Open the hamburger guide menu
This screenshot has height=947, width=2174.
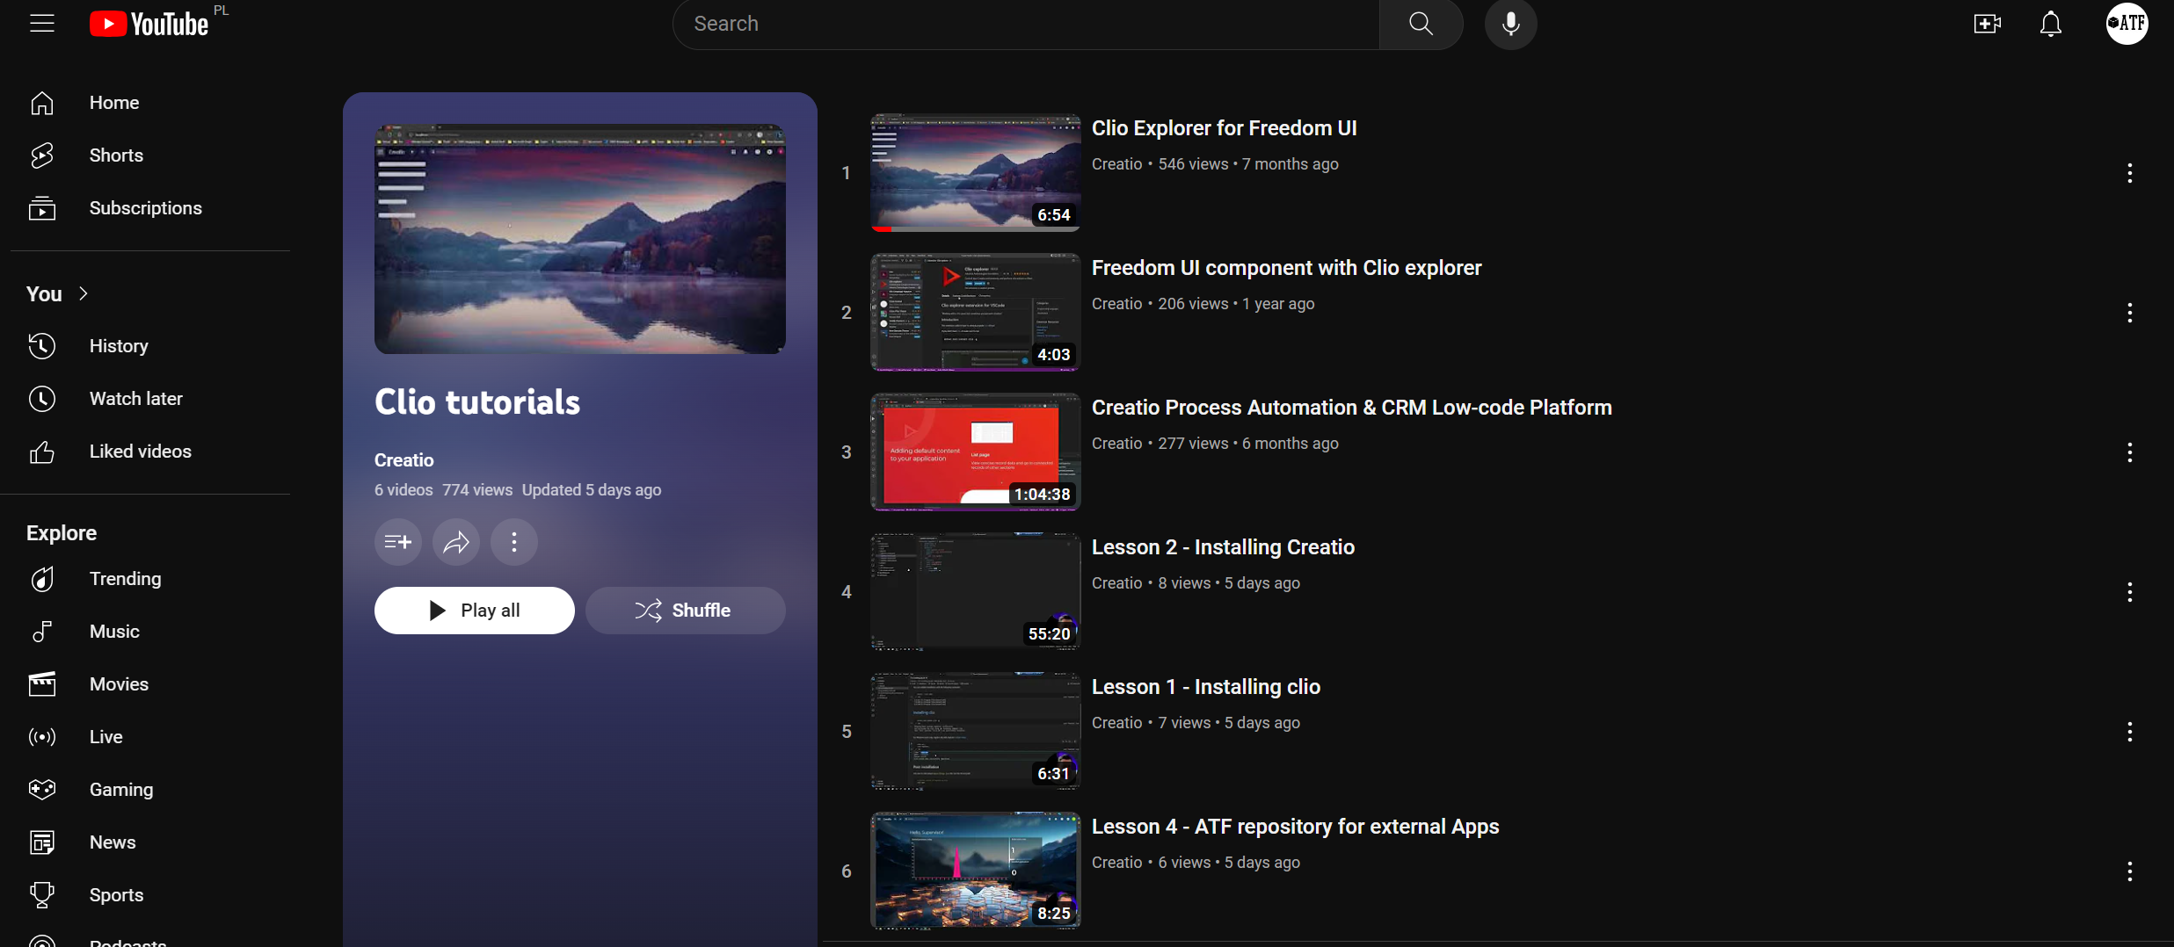tap(42, 23)
